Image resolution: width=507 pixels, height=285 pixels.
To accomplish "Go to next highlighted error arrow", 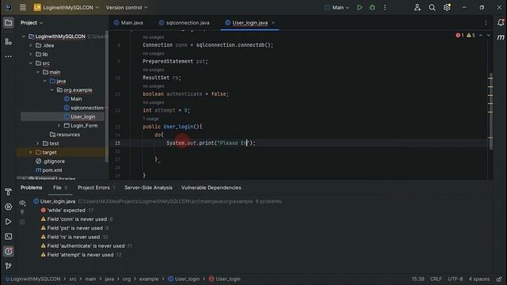I will [488, 35].
